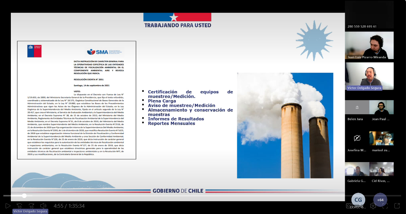406x214 pixels.
Task: Click the 'Reportes Mensuales' bullet
Action: point(171,123)
